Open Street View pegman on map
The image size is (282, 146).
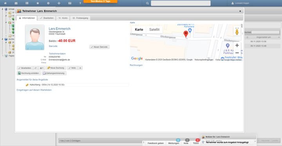coord(237,32)
